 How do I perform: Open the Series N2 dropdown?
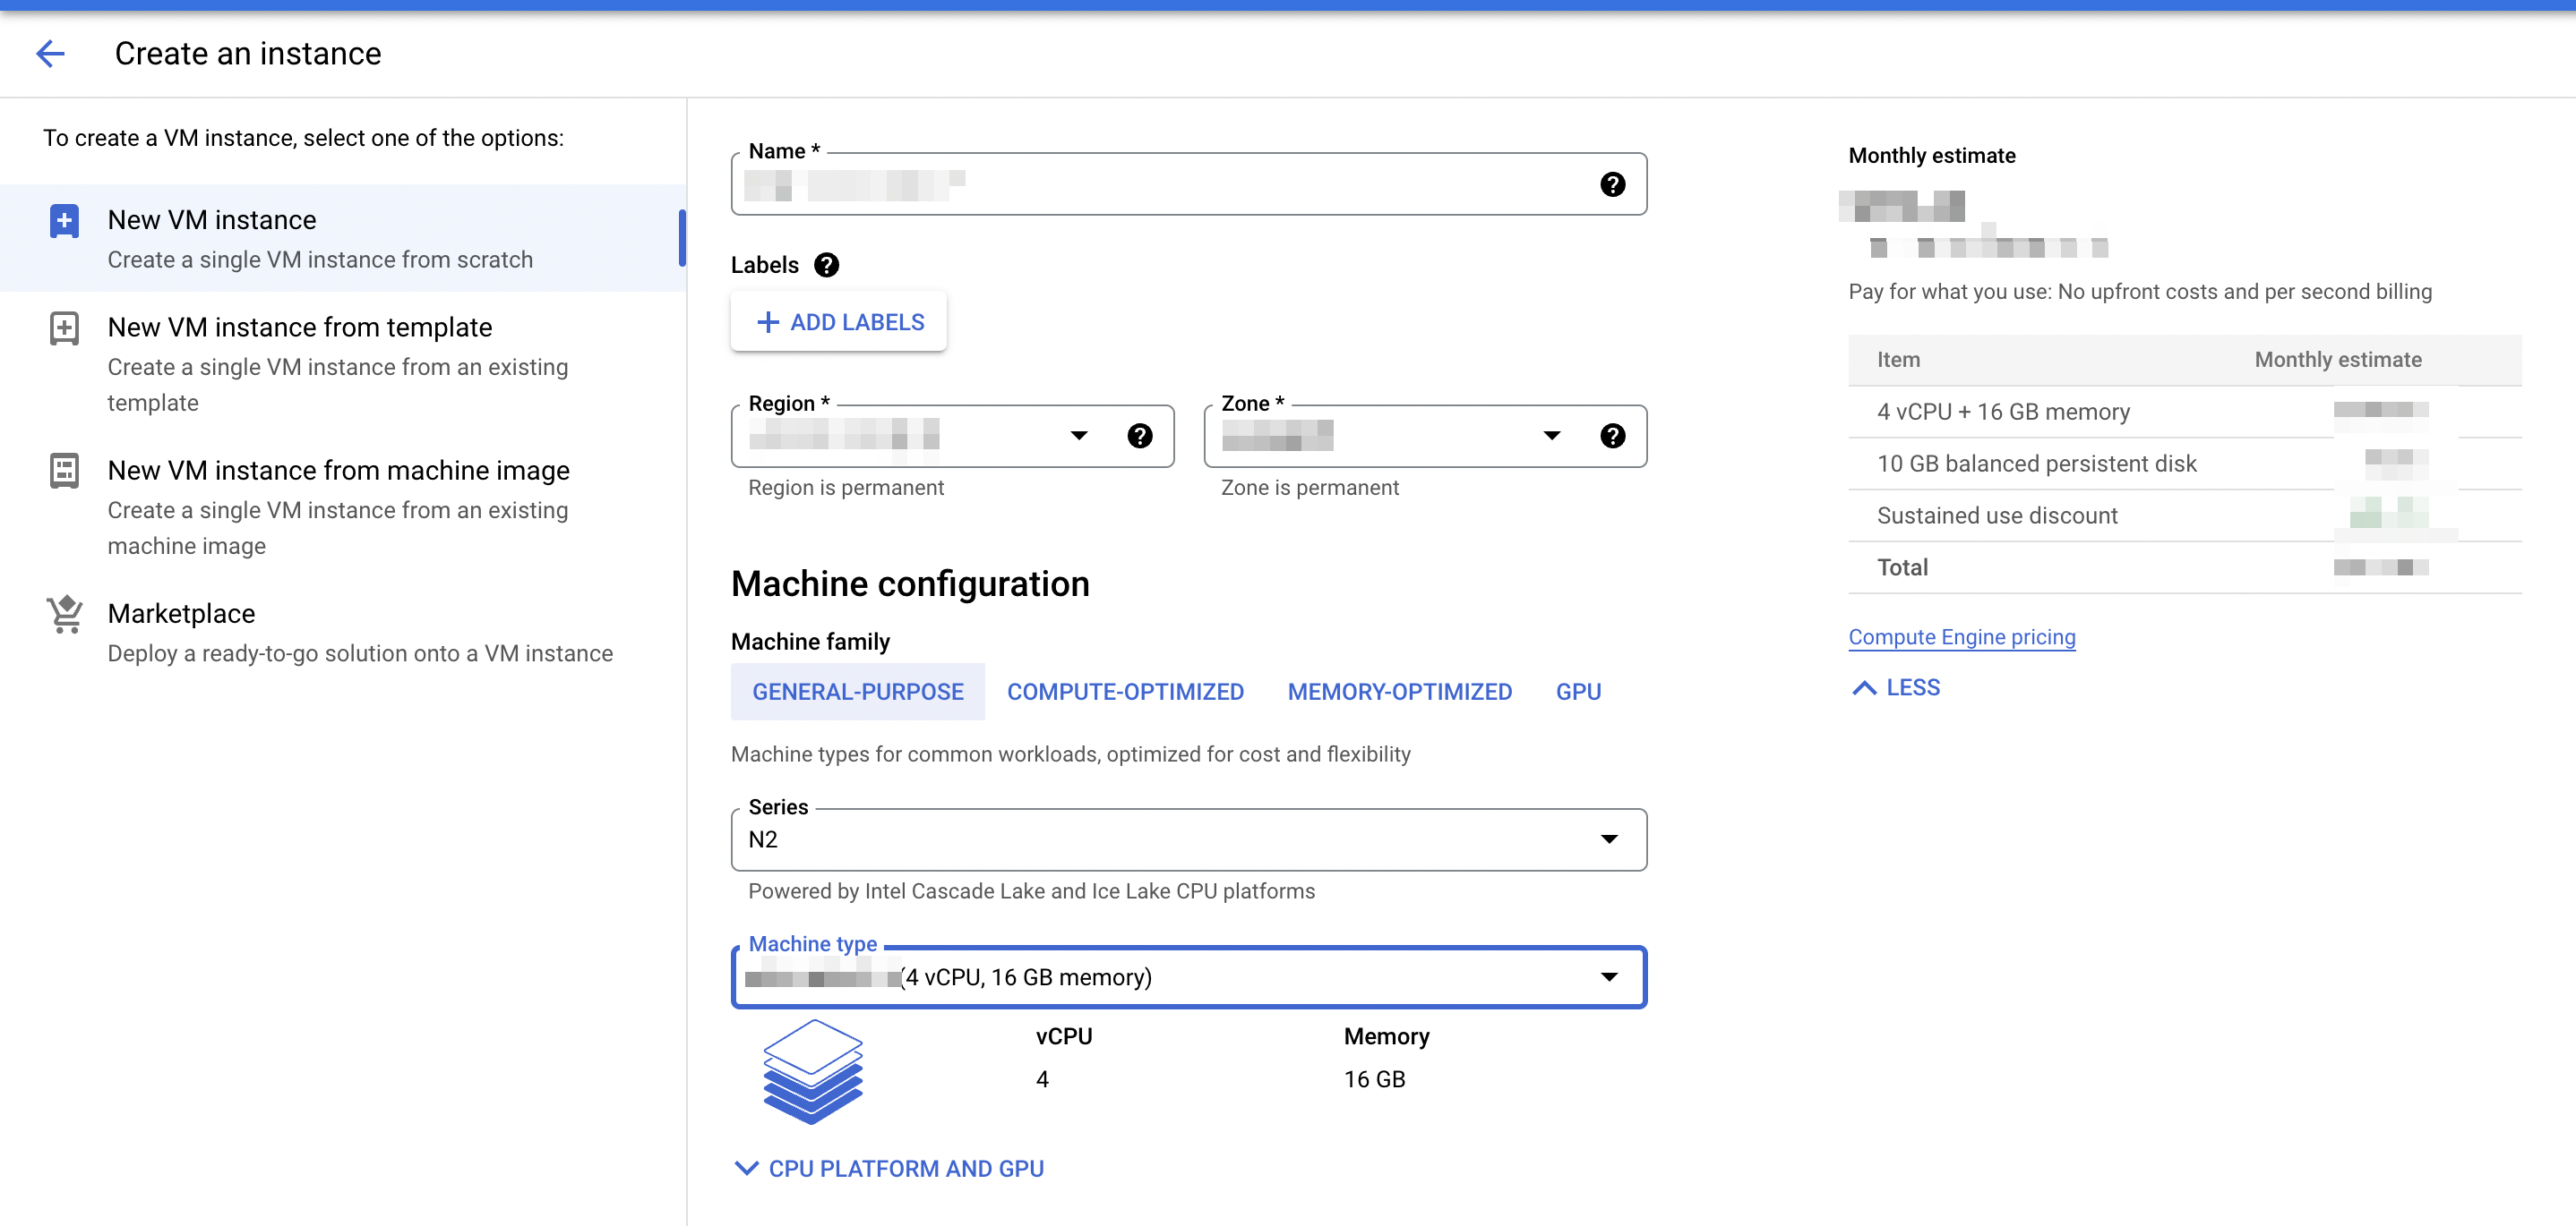click(x=1189, y=839)
